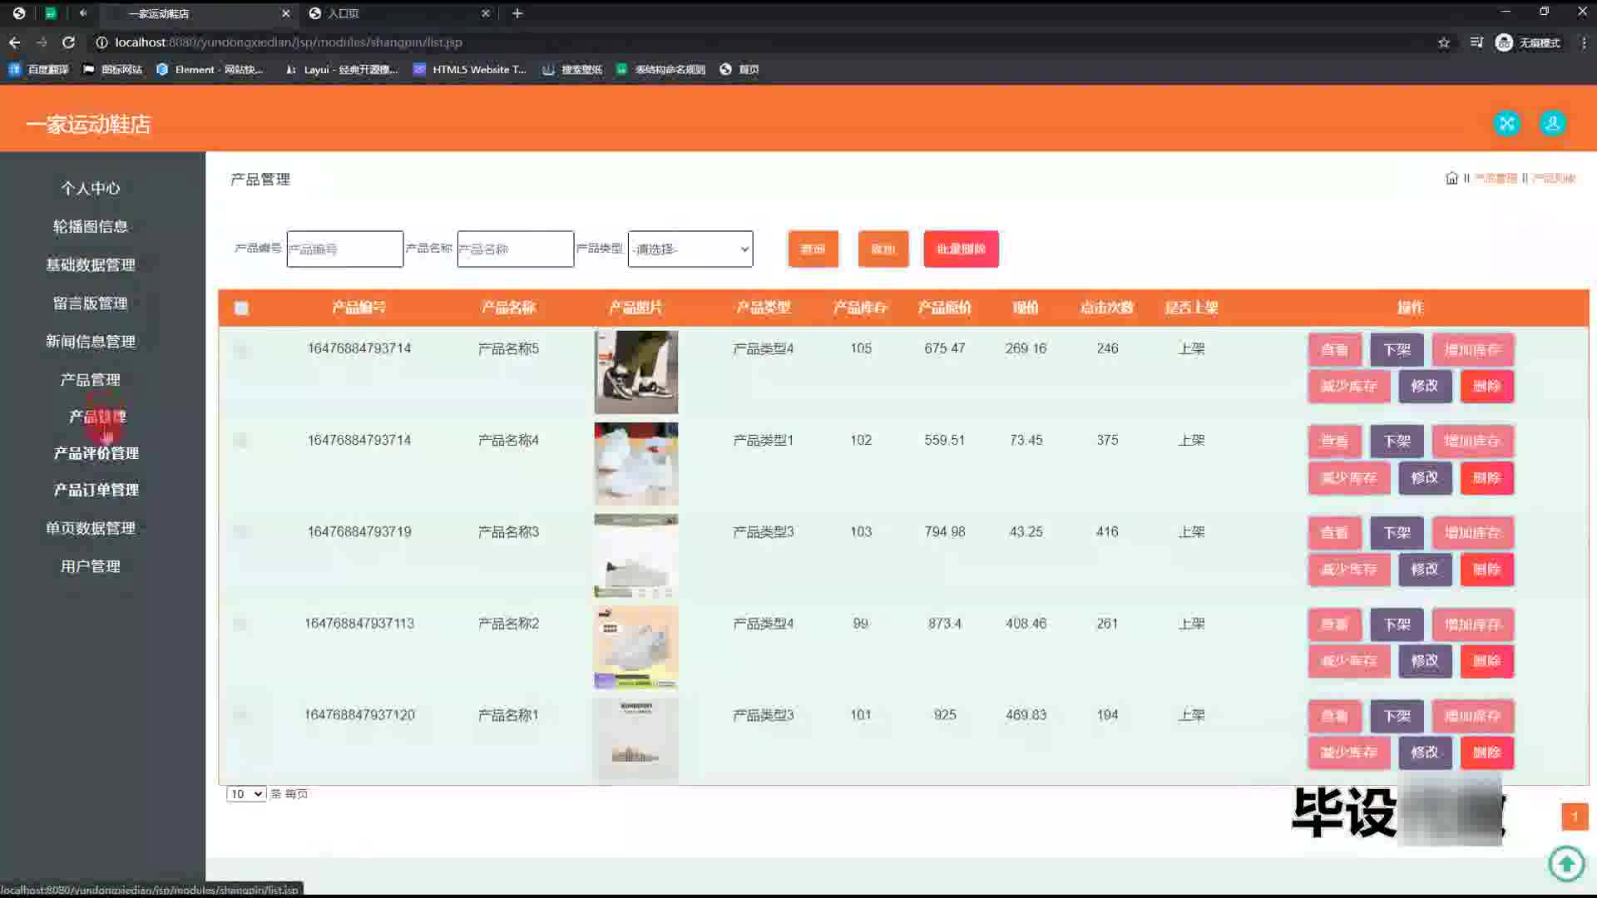The image size is (1597, 898).
Task: Open the 产品类型 dropdown filter
Action: [x=690, y=249]
